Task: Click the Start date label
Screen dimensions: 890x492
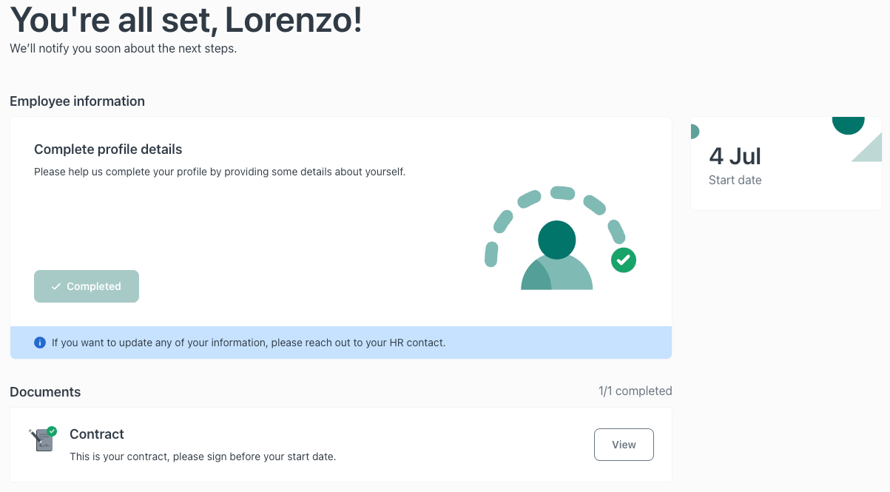Action: pos(735,180)
